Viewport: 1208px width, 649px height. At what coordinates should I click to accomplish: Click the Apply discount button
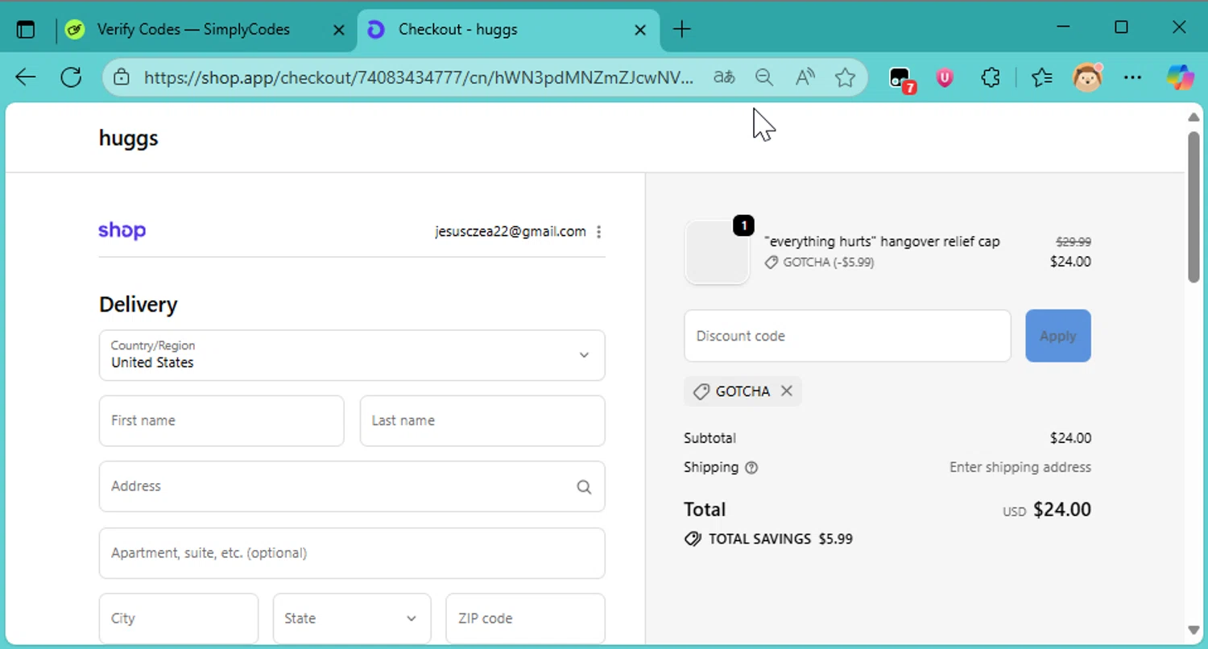click(x=1058, y=336)
